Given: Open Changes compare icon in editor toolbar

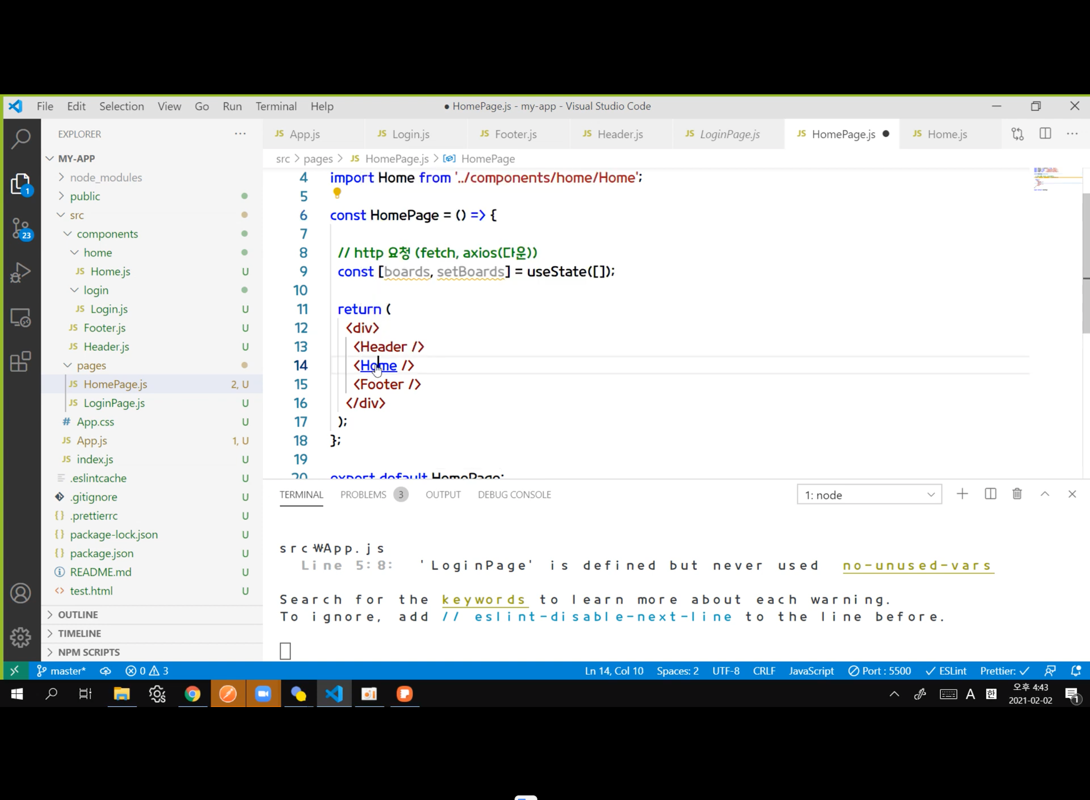Looking at the screenshot, I should coord(1018,134).
